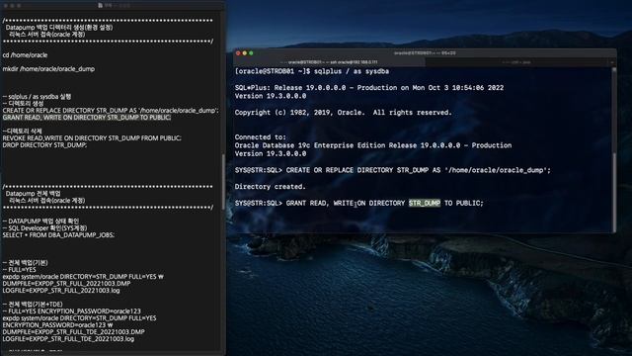632x356 pixels.
Task: Click 'DUMPFILE=EXPDP_STR_FULL_20221003.DMP' line
Action: point(66,284)
